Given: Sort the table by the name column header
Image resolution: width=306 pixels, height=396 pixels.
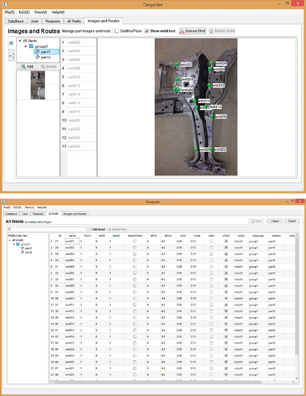Looking at the screenshot, I should [72, 235].
